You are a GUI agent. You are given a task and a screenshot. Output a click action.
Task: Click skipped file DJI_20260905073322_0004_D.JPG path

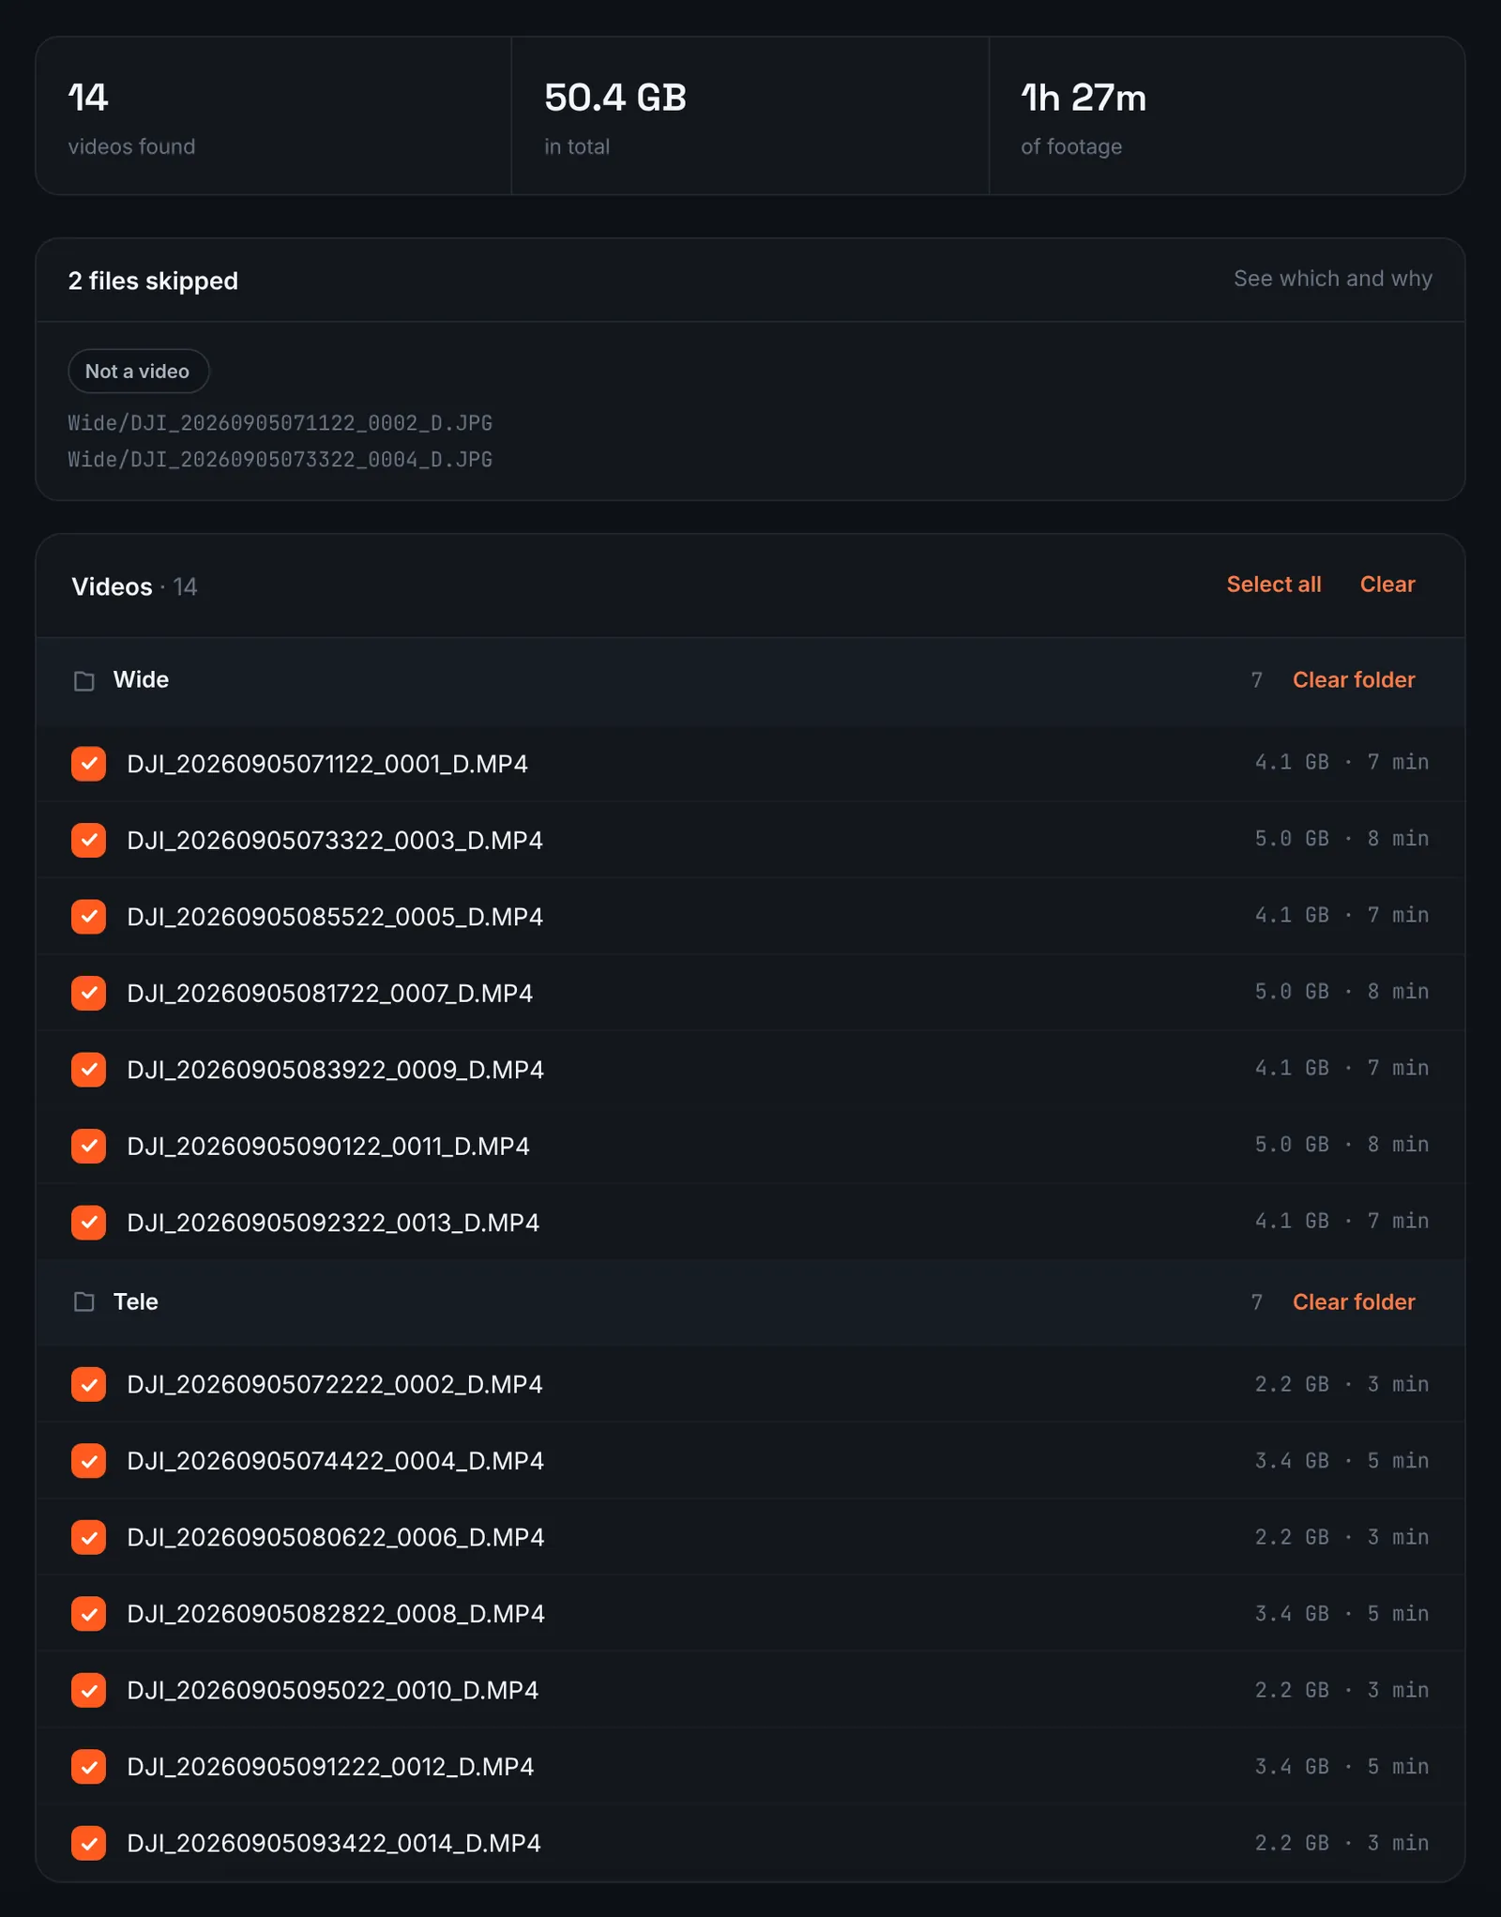click(x=280, y=460)
